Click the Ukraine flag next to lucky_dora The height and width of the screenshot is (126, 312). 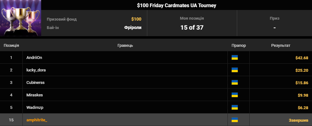pyautogui.click(x=235, y=70)
